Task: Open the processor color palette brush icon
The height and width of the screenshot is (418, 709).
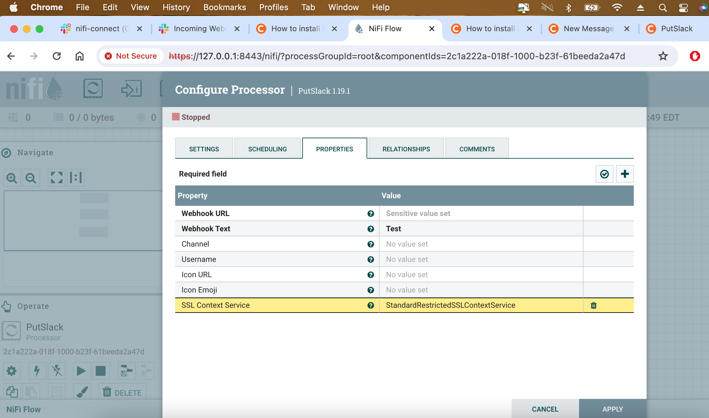Action: point(82,392)
